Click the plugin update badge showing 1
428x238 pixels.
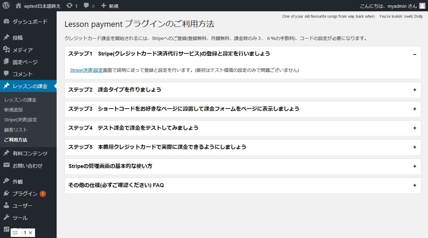click(43, 194)
